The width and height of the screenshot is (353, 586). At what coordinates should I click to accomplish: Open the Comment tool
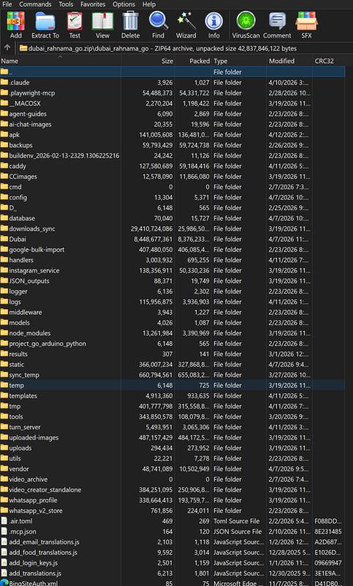coord(277,25)
